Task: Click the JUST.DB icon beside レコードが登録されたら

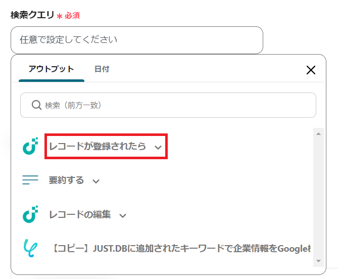Action: 30,147
